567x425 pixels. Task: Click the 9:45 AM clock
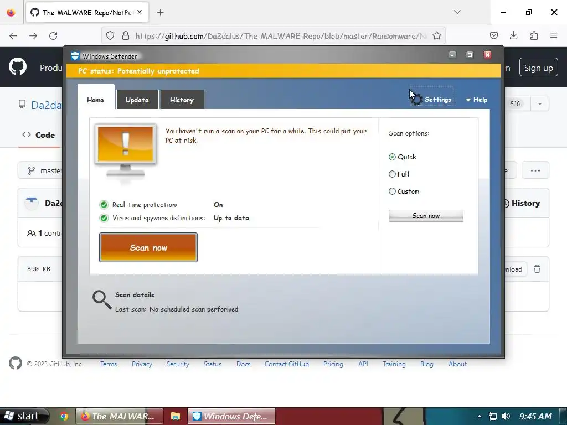[x=535, y=416]
